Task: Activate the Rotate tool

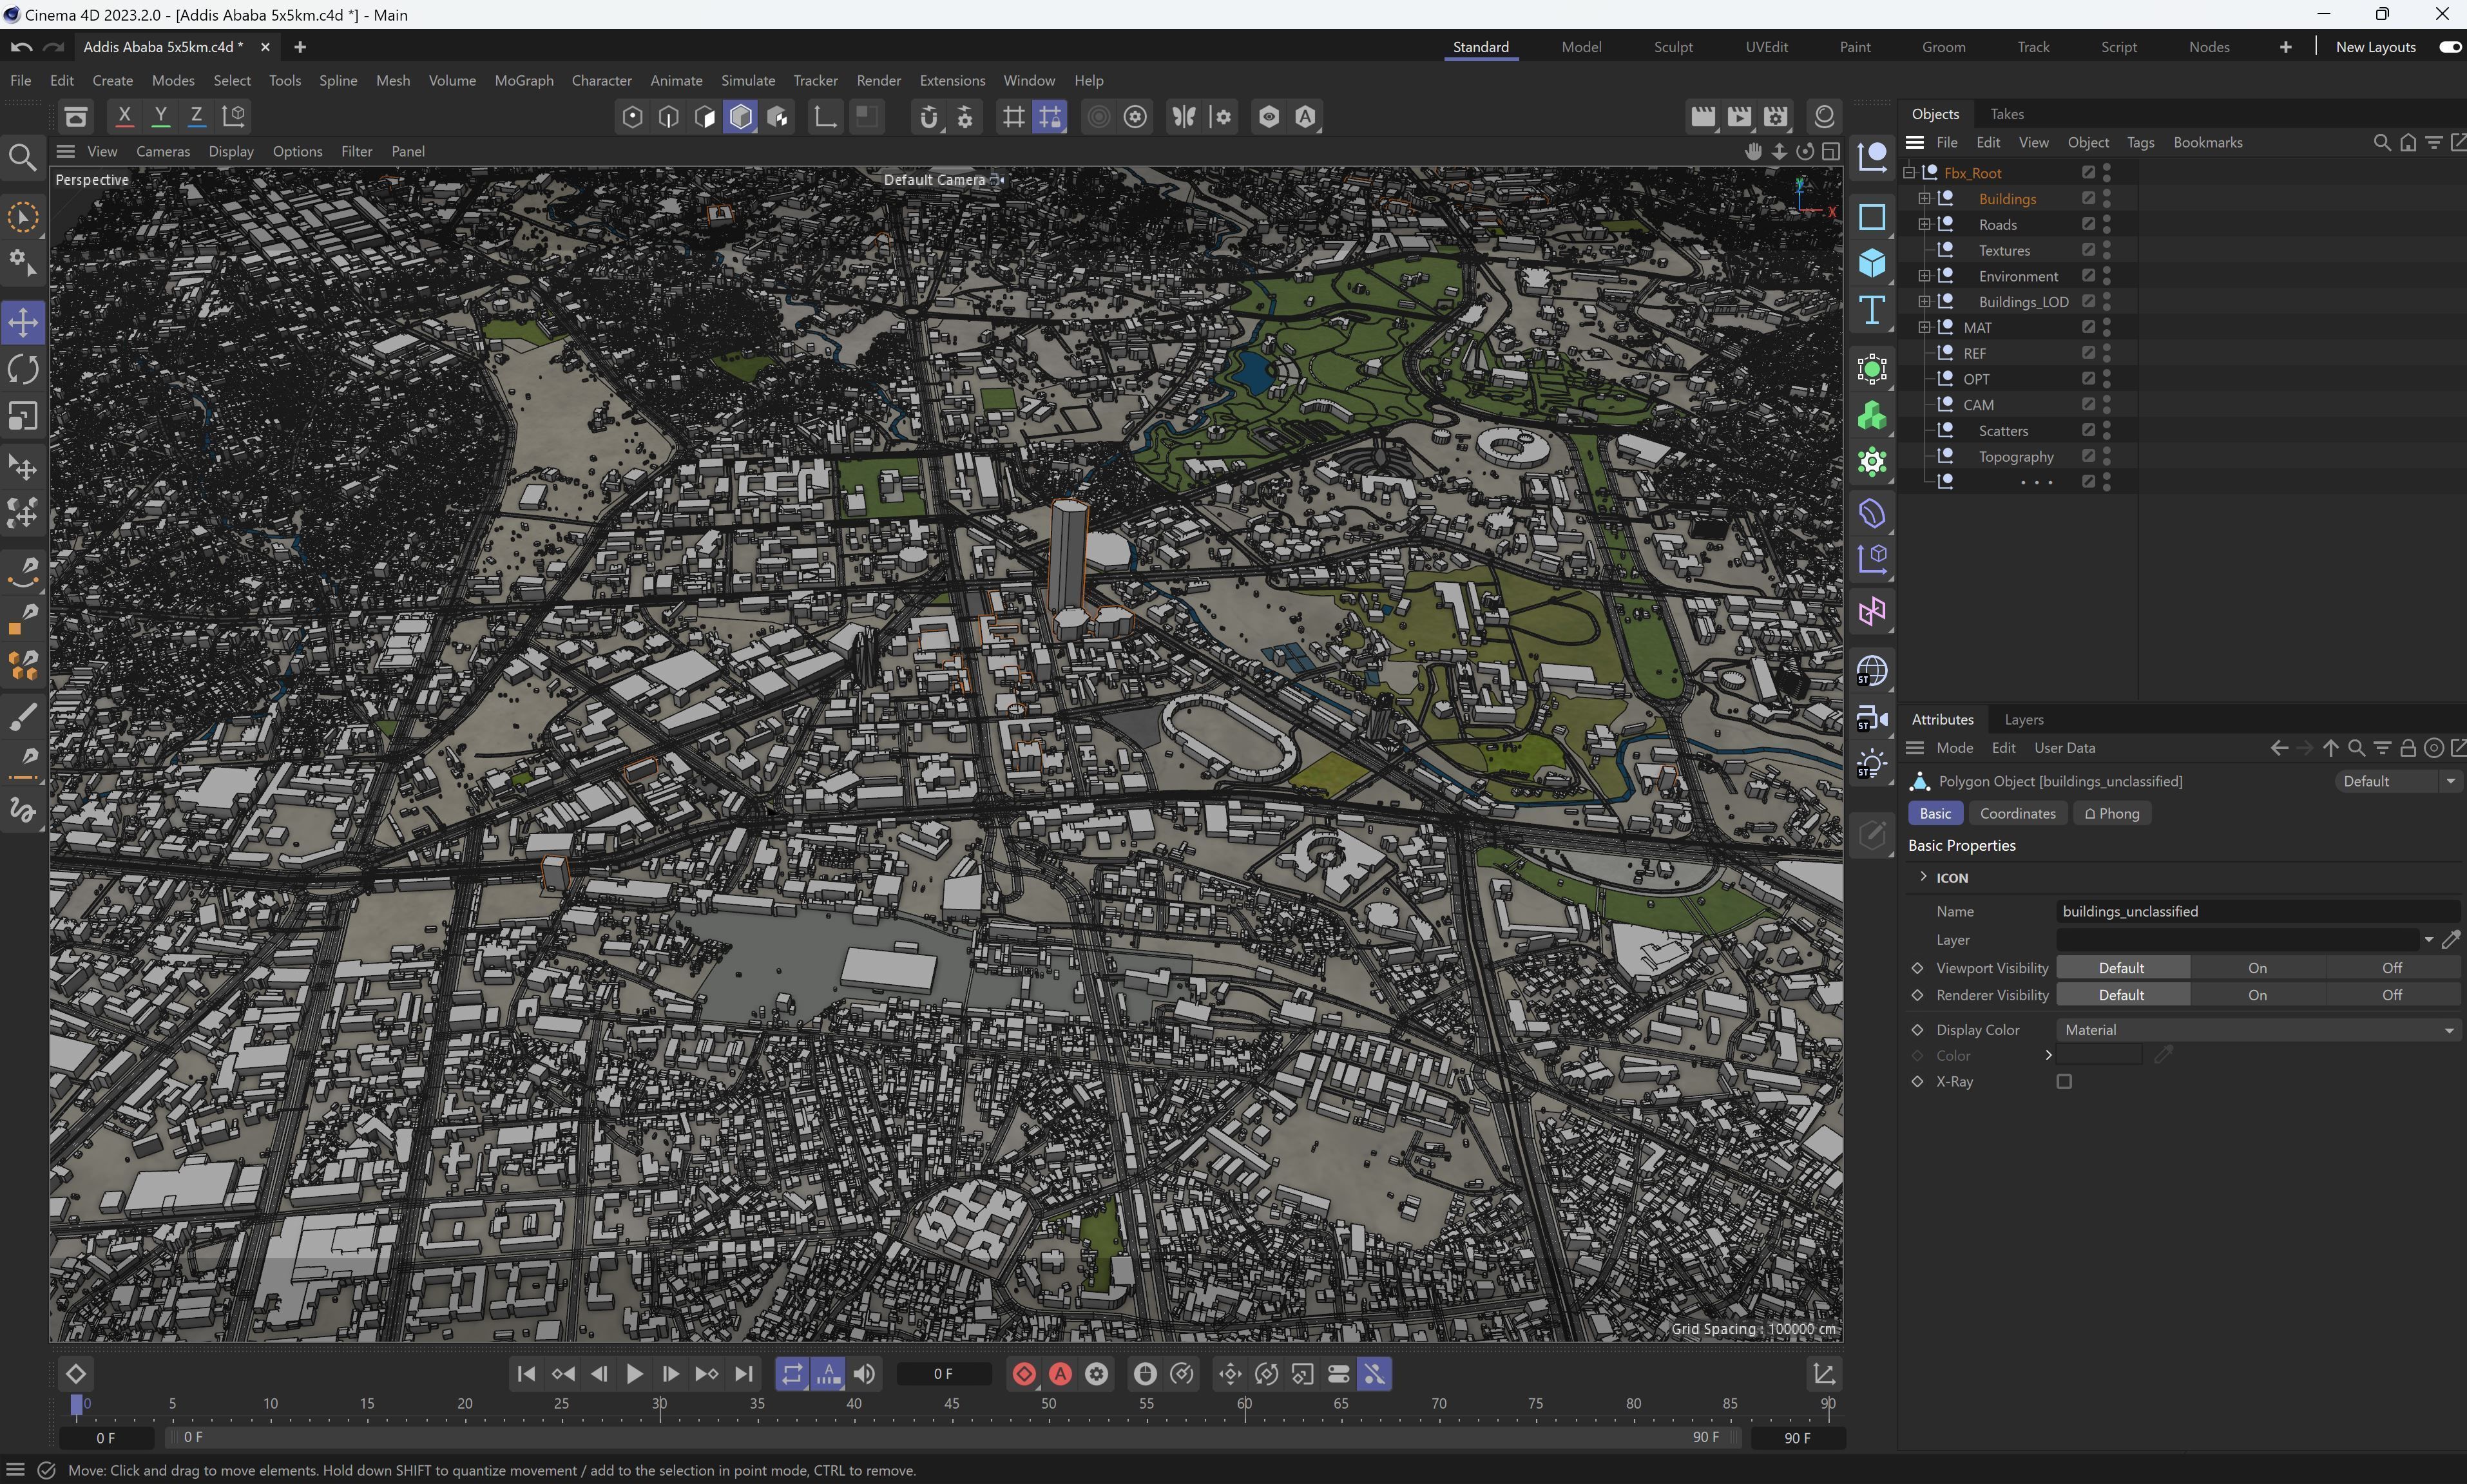Action: [22, 369]
